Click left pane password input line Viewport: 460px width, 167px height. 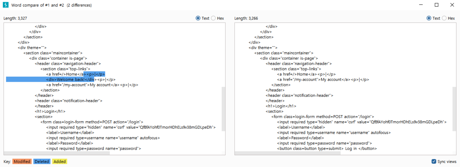tap(93, 149)
